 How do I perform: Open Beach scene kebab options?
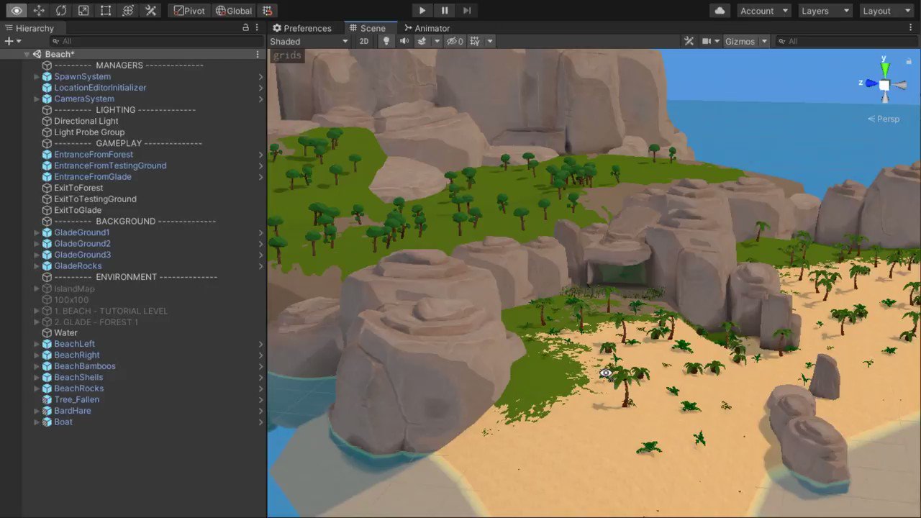pyautogui.click(x=258, y=54)
